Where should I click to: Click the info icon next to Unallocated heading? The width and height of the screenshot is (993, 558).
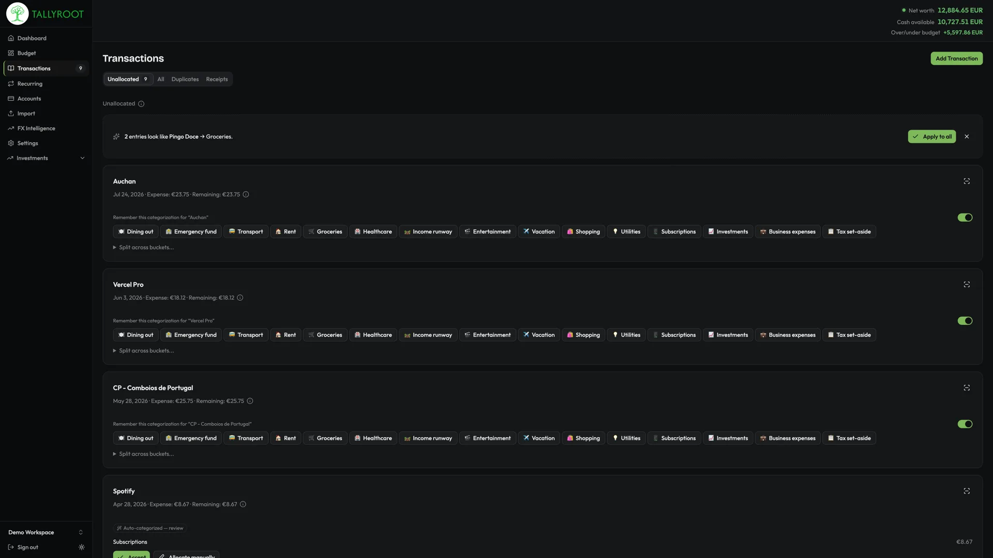141,104
